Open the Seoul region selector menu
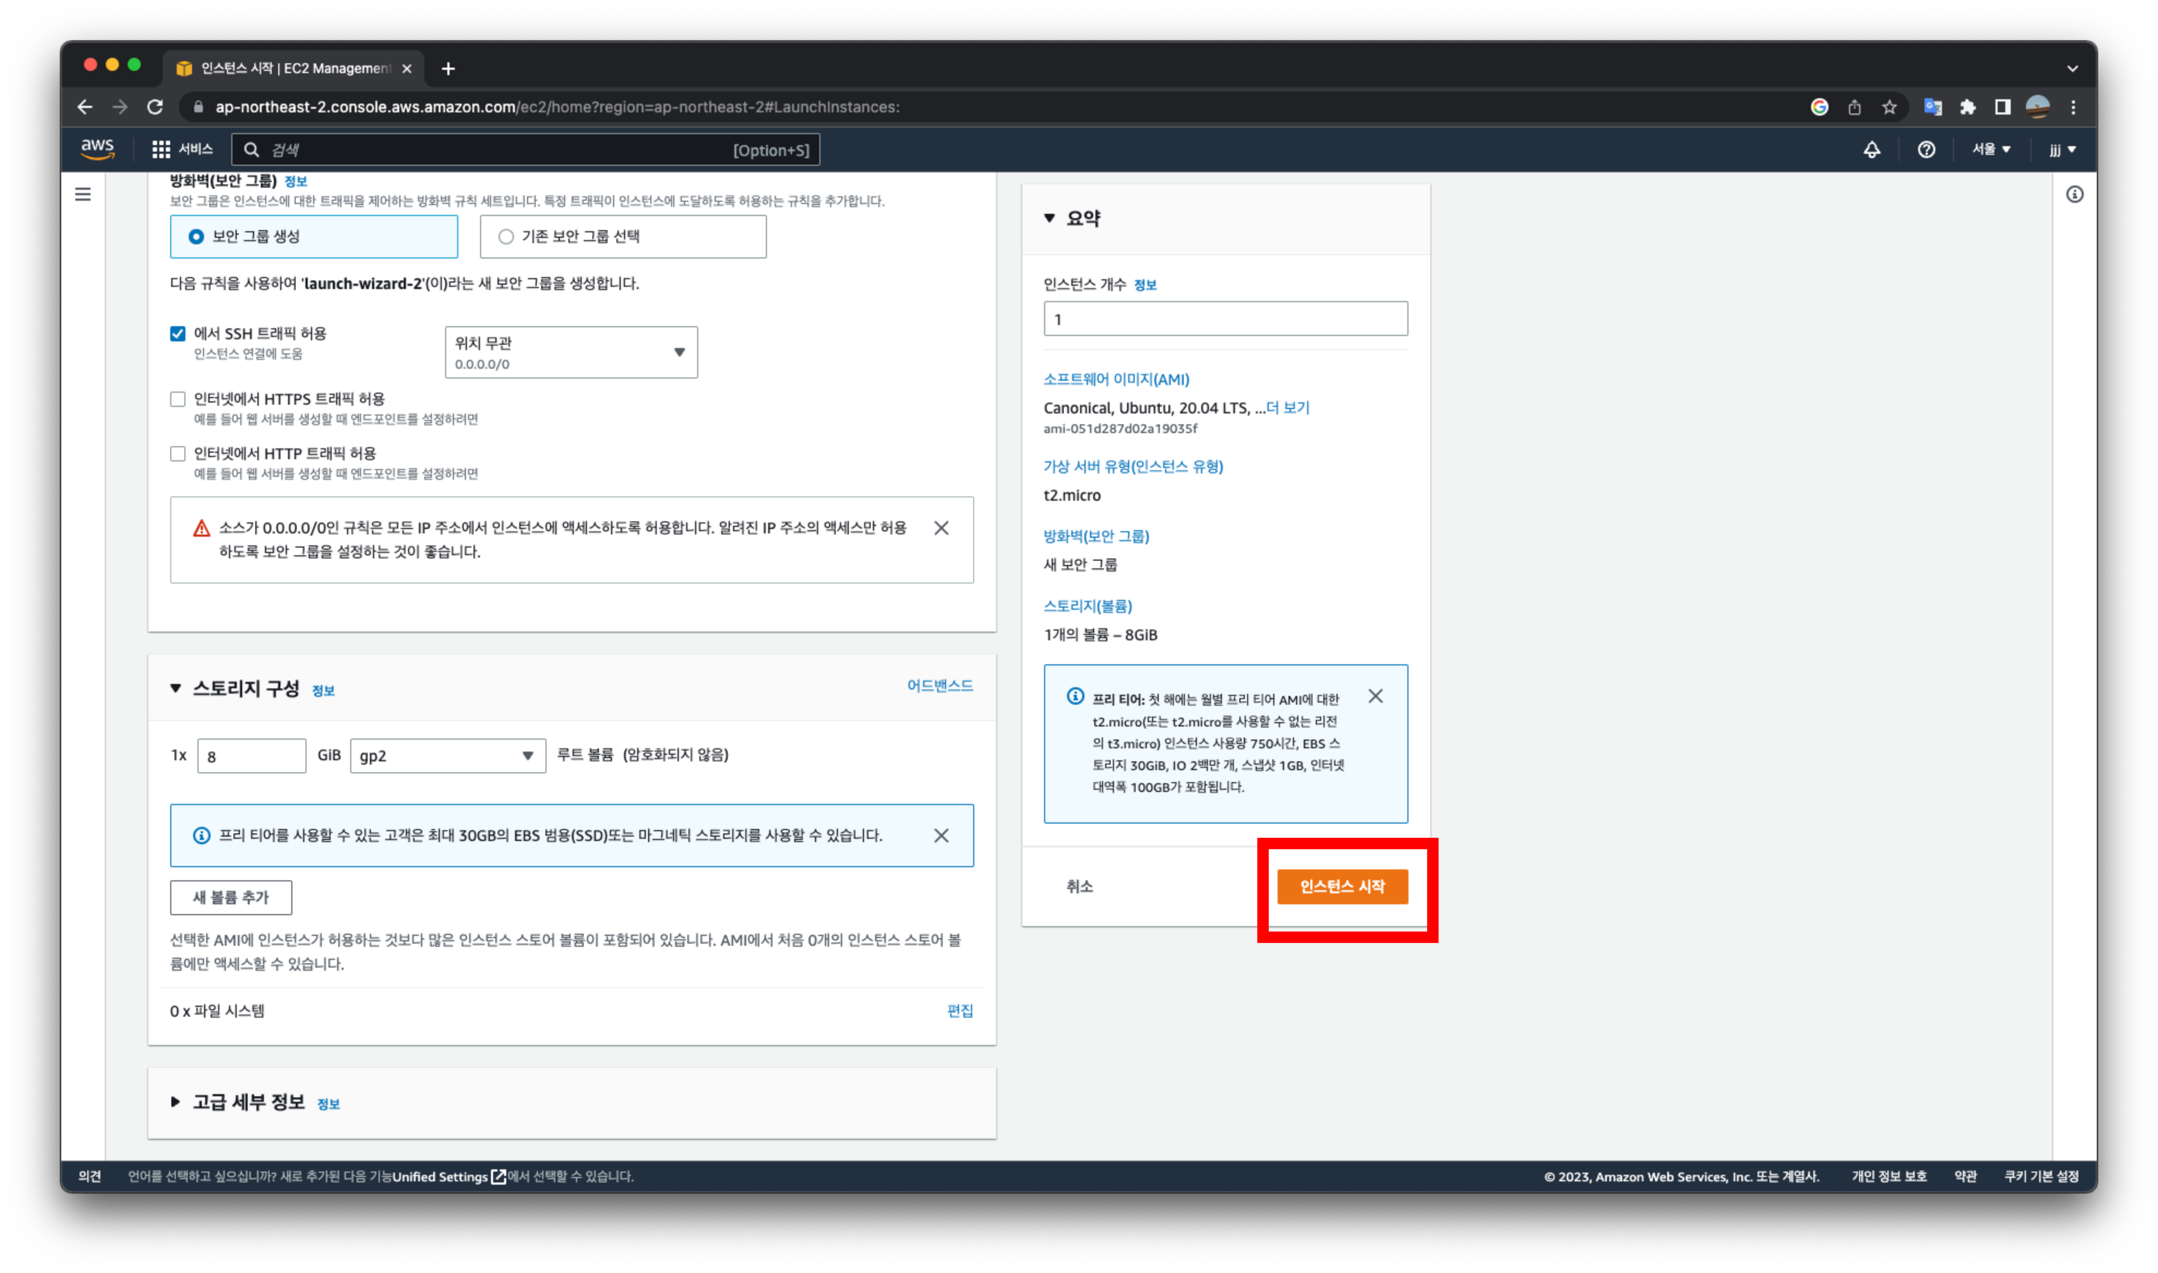The image size is (2158, 1273). 1990,149
